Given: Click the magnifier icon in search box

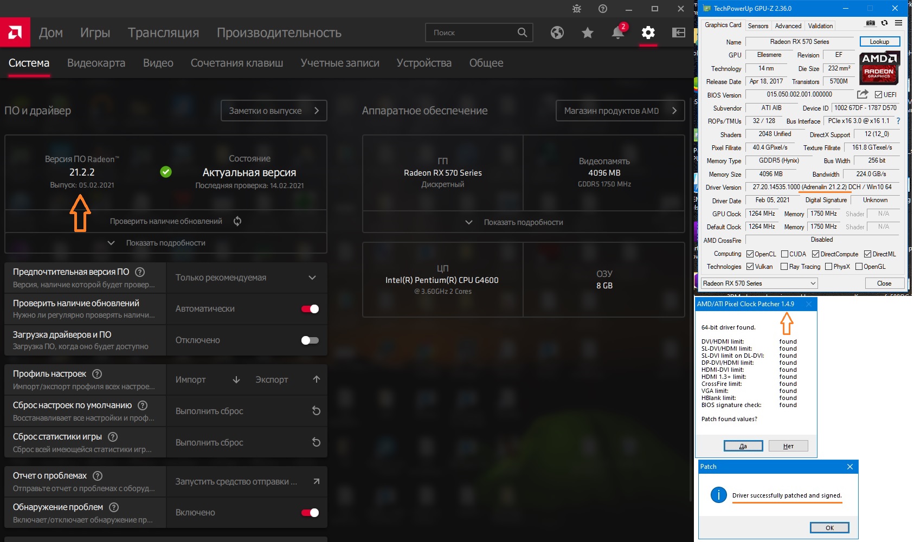Looking at the screenshot, I should coord(522,33).
